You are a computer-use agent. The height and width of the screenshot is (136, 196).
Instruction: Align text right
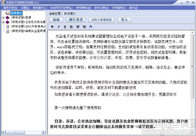pyautogui.click(x=84, y=27)
